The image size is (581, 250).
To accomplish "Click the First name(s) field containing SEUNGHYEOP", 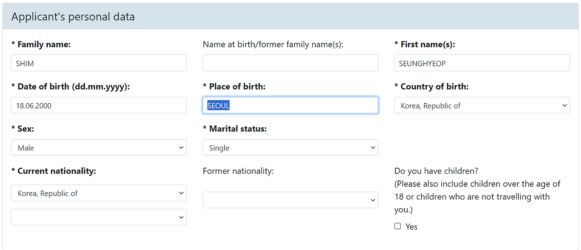I will pos(482,63).
